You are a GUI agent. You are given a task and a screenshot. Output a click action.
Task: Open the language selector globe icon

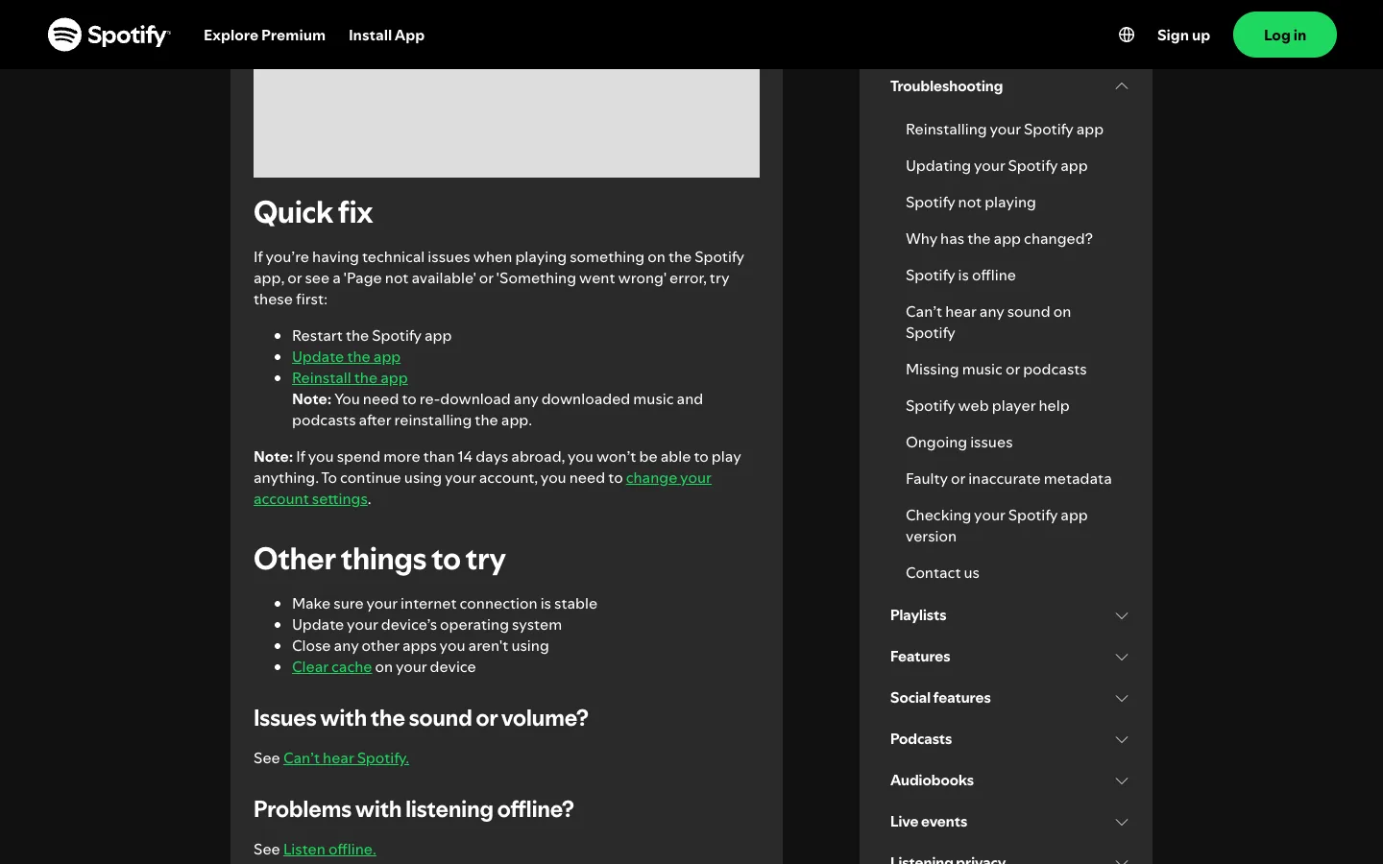pos(1127,35)
